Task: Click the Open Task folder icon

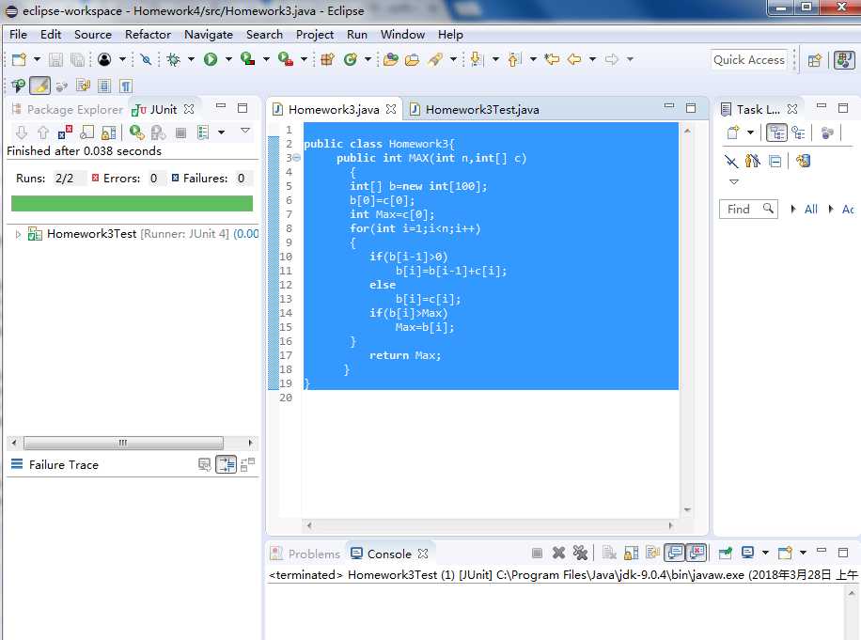Action: pyautogui.click(x=413, y=59)
